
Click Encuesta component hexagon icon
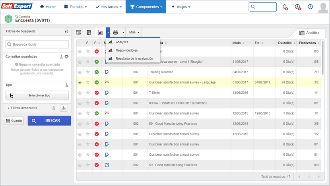tap(8, 19)
